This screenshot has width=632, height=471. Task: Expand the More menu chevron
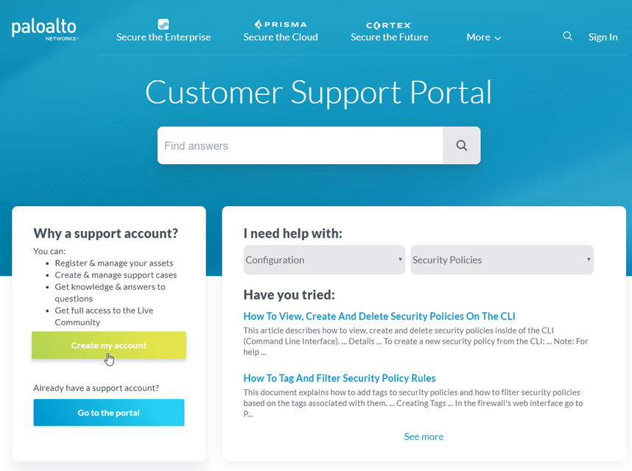pyautogui.click(x=498, y=38)
